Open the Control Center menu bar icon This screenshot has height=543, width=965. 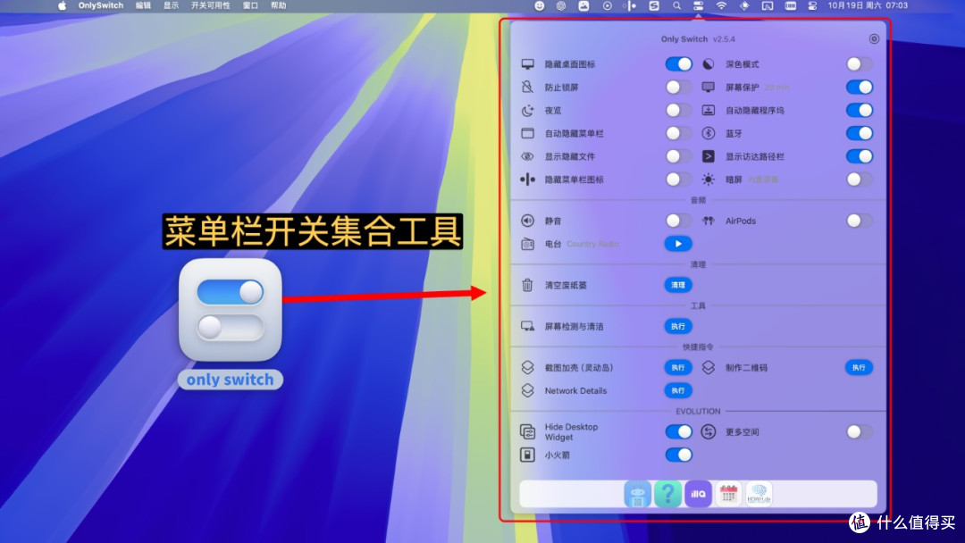(x=812, y=5)
